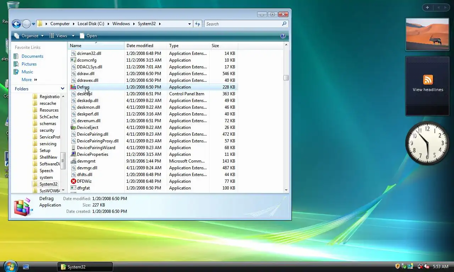Expand breadcrumb arrow after Local Disk (C:)
Image resolution: width=454 pixels, height=272 pixels.
pos(108,24)
